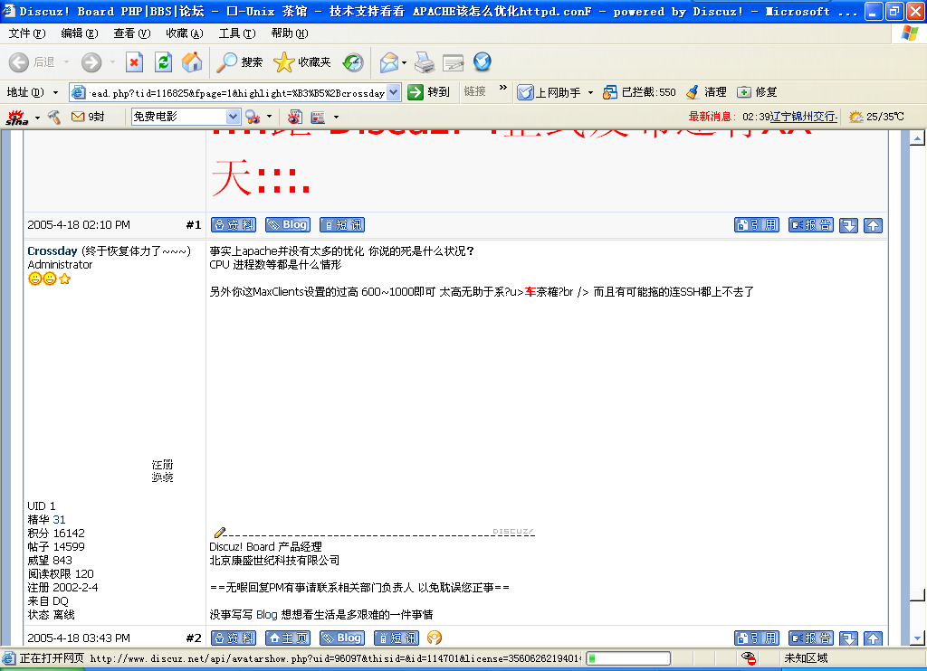Image resolution: width=927 pixels, height=671 pixels.
Task: Click post #1 Blog button
Action: point(287,225)
